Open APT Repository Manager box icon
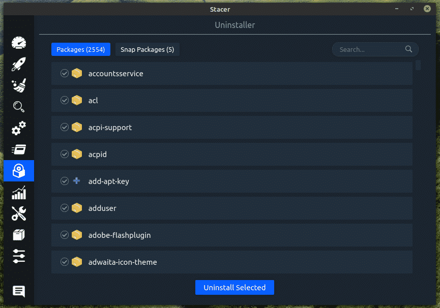The width and height of the screenshot is (440, 308). click(19, 235)
